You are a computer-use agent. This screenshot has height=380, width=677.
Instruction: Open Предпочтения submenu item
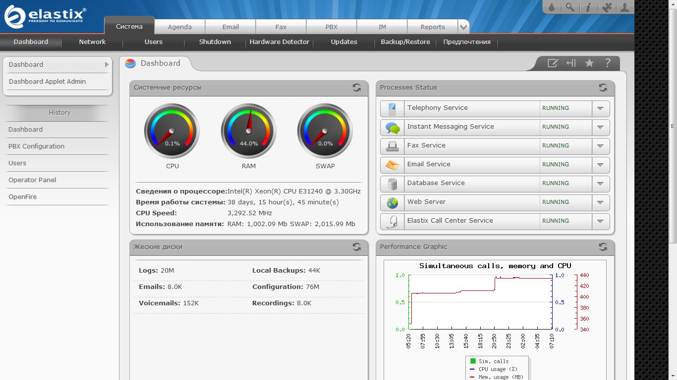point(467,42)
